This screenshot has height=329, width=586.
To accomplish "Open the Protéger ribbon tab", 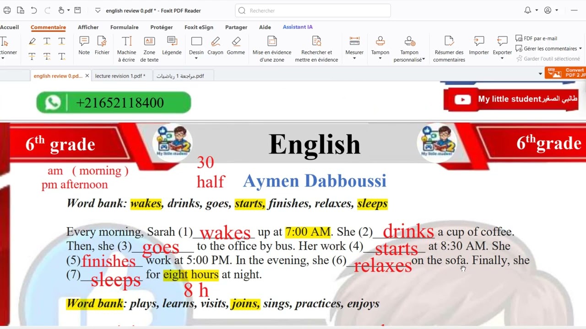I will pos(162,27).
